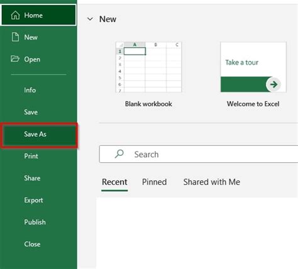Viewport: 298px width, 269px height.
Task: Click the Open folder icon
Action: click(15, 59)
